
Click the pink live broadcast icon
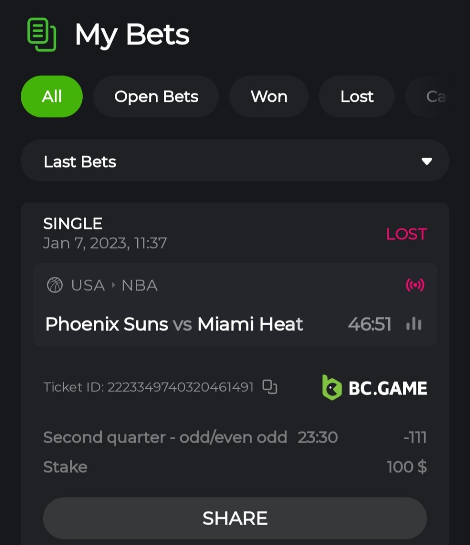(x=415, y=285)
